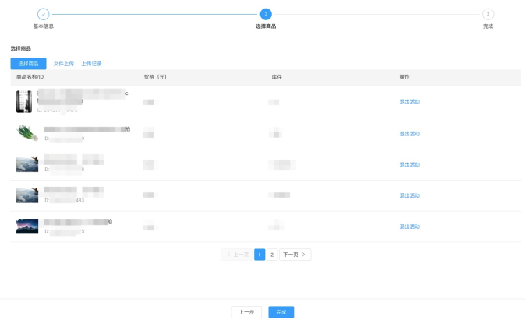Click 退出活动 for the green onion product
Screen dimensions: 526x323
[409, 133]
